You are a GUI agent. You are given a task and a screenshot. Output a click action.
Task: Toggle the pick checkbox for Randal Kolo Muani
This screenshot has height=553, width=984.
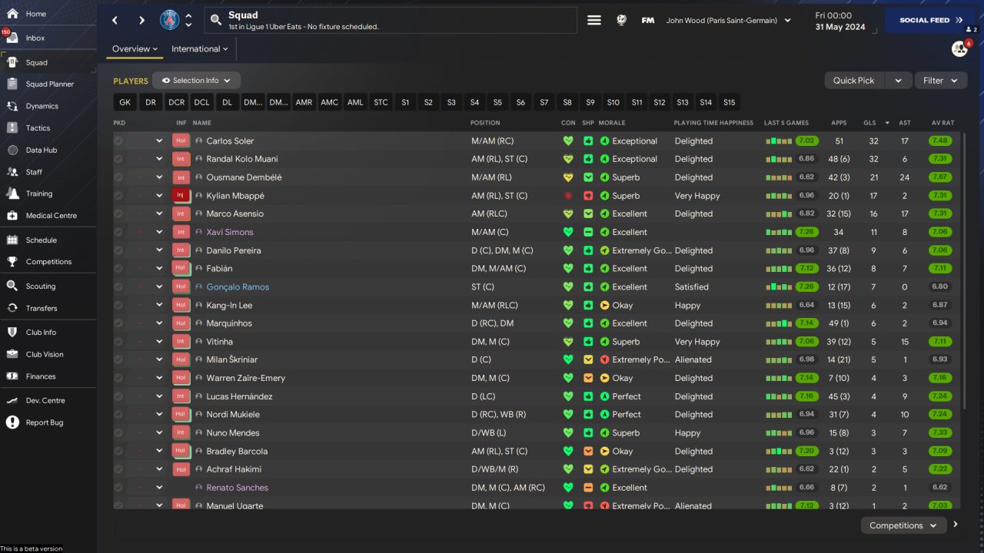(x=118, y=159)
